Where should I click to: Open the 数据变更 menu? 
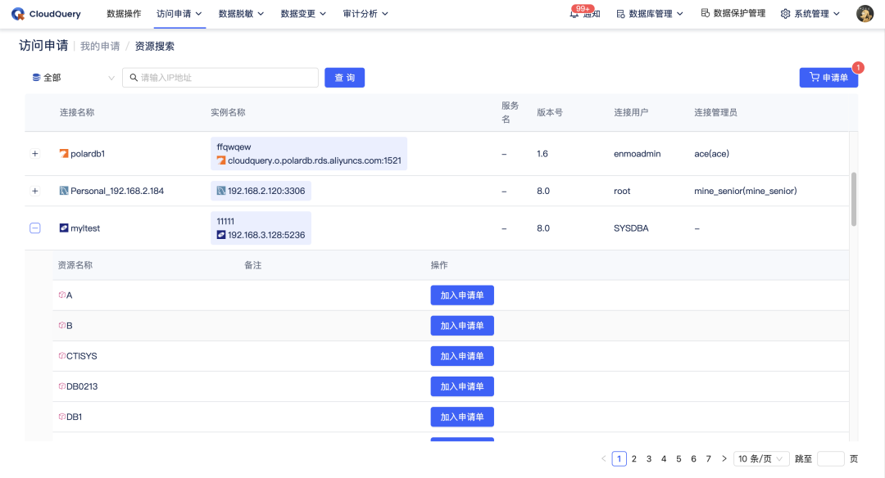[x=303, y=14]
